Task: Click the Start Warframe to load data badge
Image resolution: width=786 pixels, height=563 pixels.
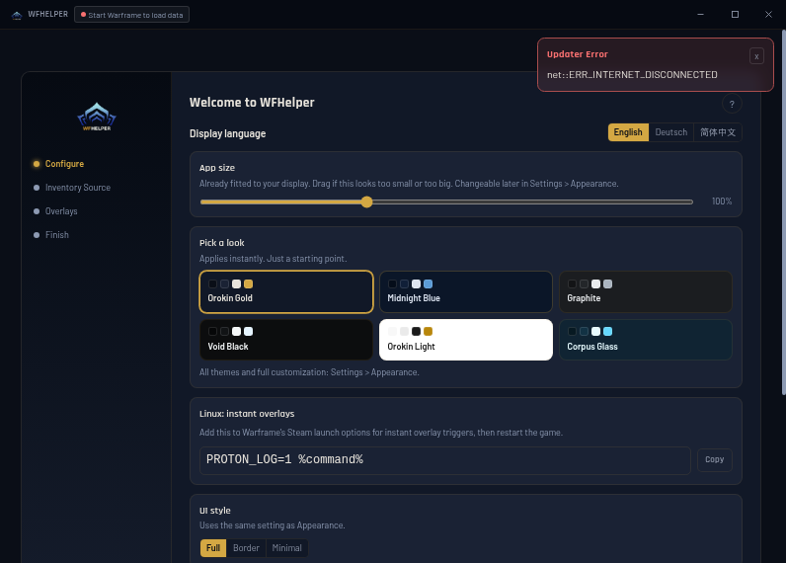Action: 132,15
